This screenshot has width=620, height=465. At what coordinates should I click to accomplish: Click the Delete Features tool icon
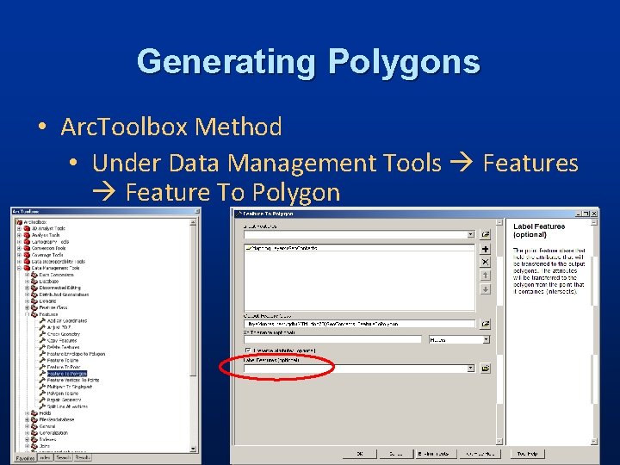pos(42,347)
